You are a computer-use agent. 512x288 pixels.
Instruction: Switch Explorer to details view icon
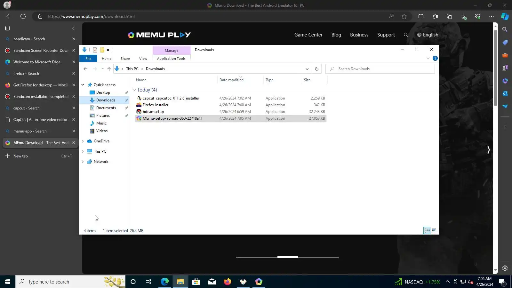pos(427,230)
